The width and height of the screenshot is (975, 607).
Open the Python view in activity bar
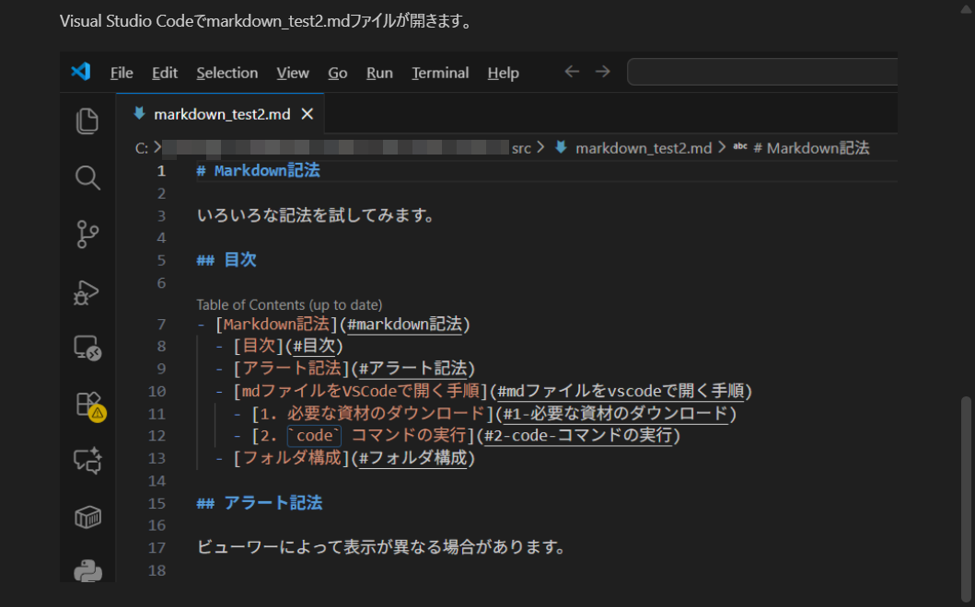click(x=87, y=570)
